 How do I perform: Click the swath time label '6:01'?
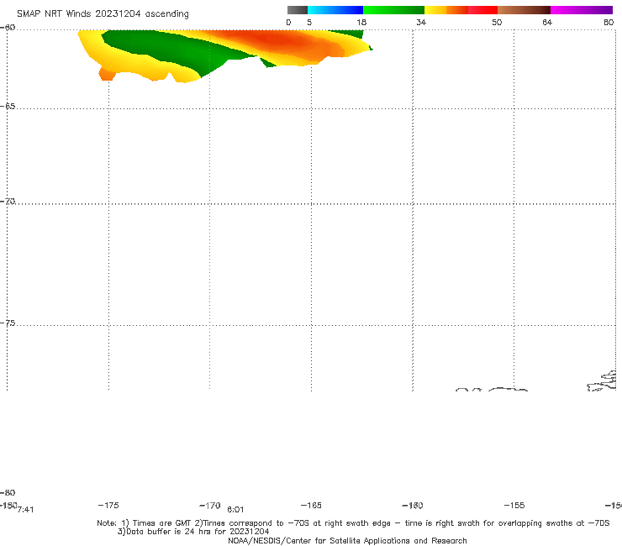pos(235,510)
